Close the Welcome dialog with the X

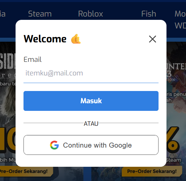[x=153, y=39]
